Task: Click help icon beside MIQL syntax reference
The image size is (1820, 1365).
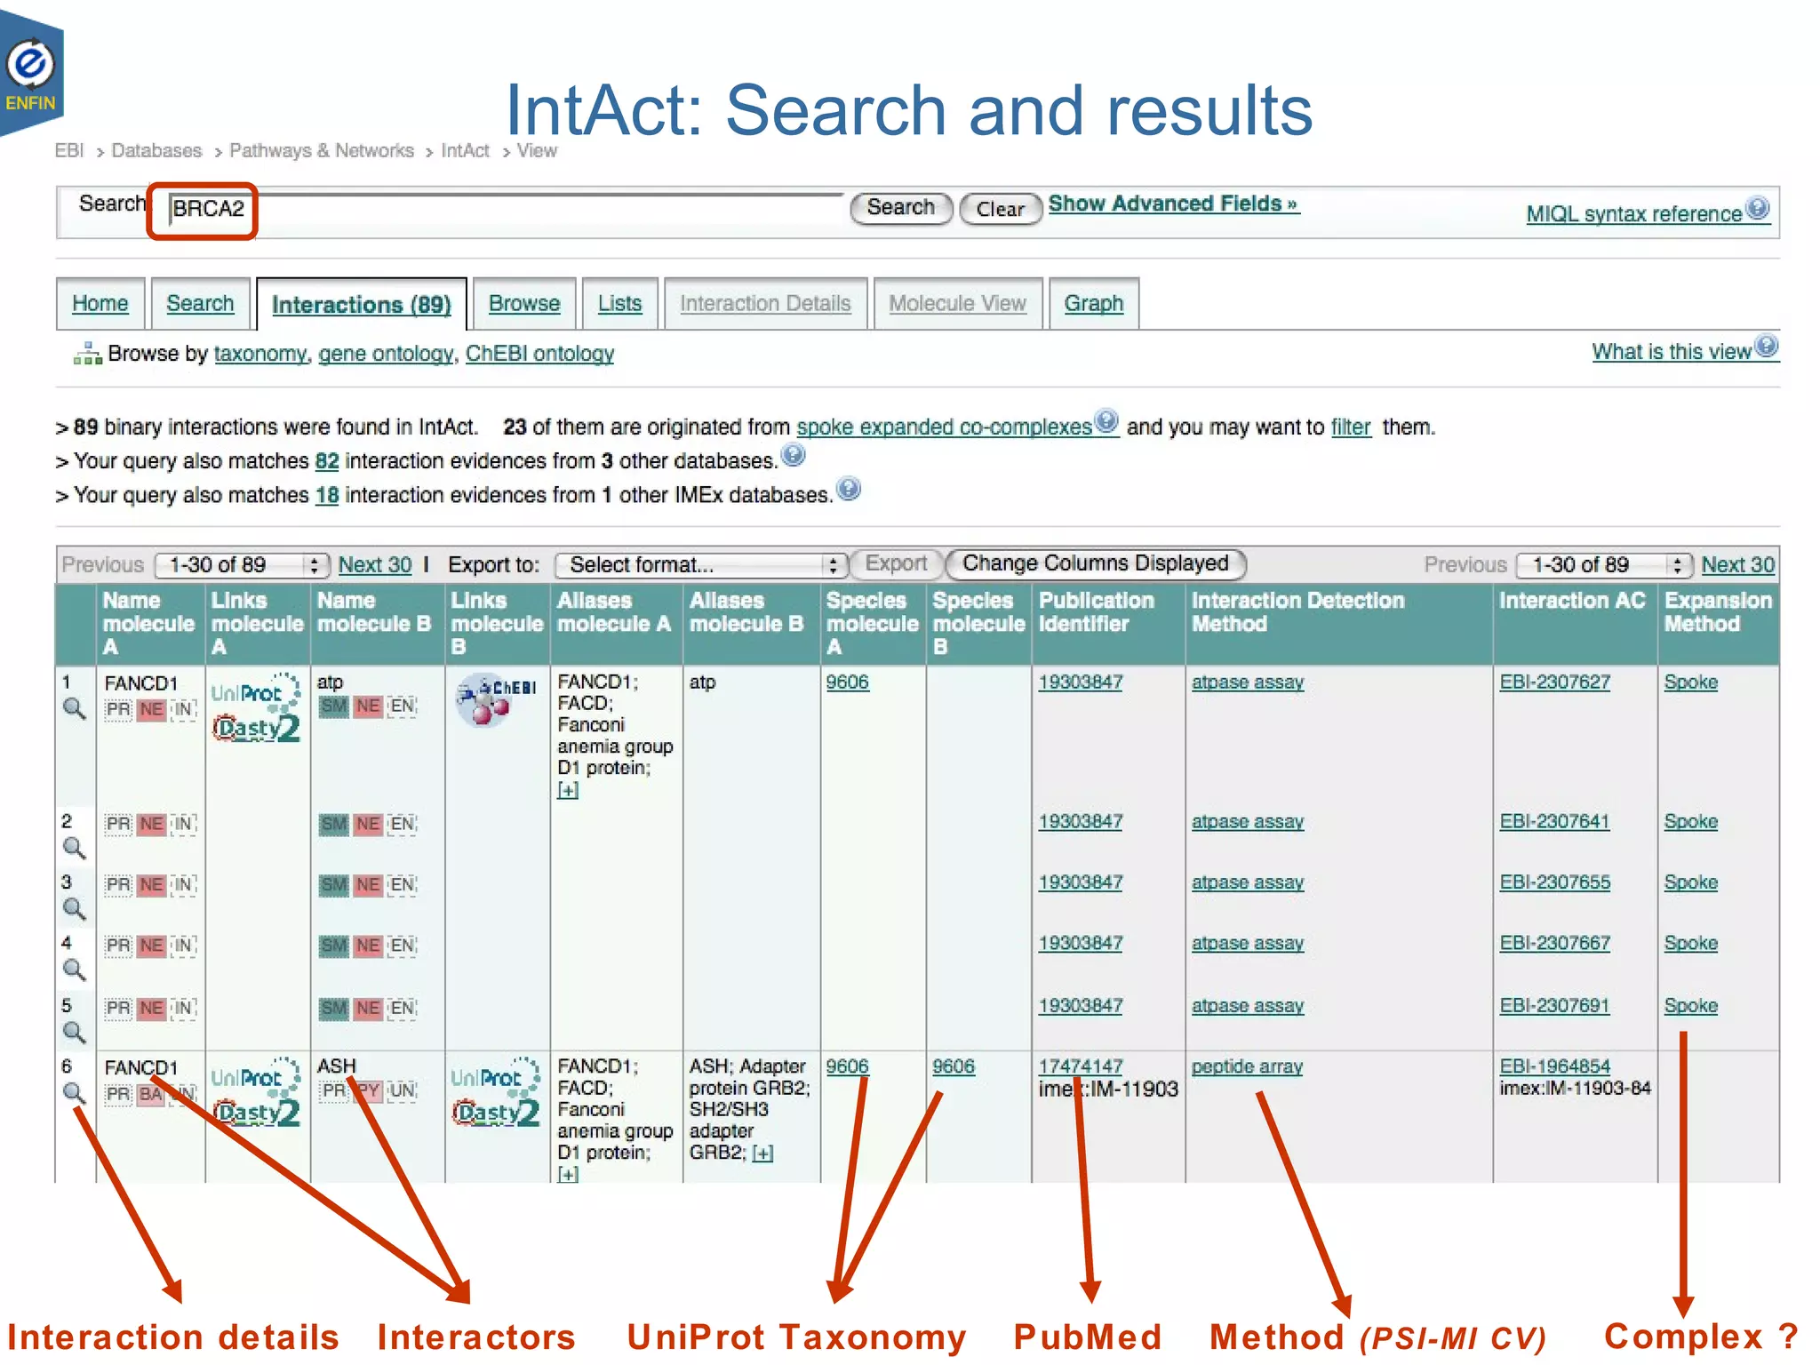Action: coord(1757,209)
